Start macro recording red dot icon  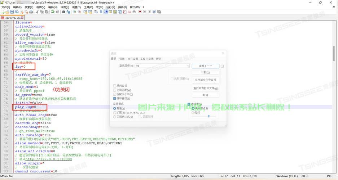coord(140,12)
